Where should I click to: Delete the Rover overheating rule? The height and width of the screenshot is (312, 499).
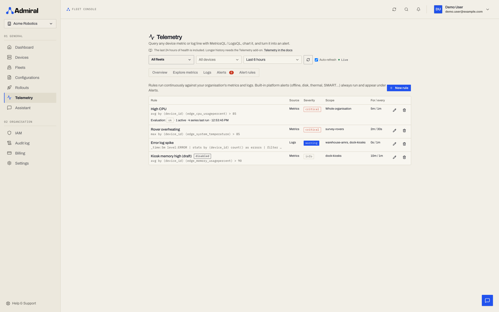(404, 131)
